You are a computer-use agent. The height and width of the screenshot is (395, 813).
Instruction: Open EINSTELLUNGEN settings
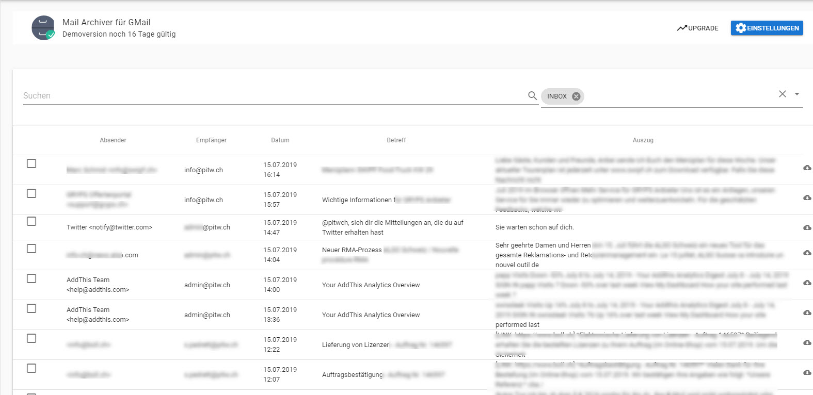pyautogui.click(x=767, y=28)
